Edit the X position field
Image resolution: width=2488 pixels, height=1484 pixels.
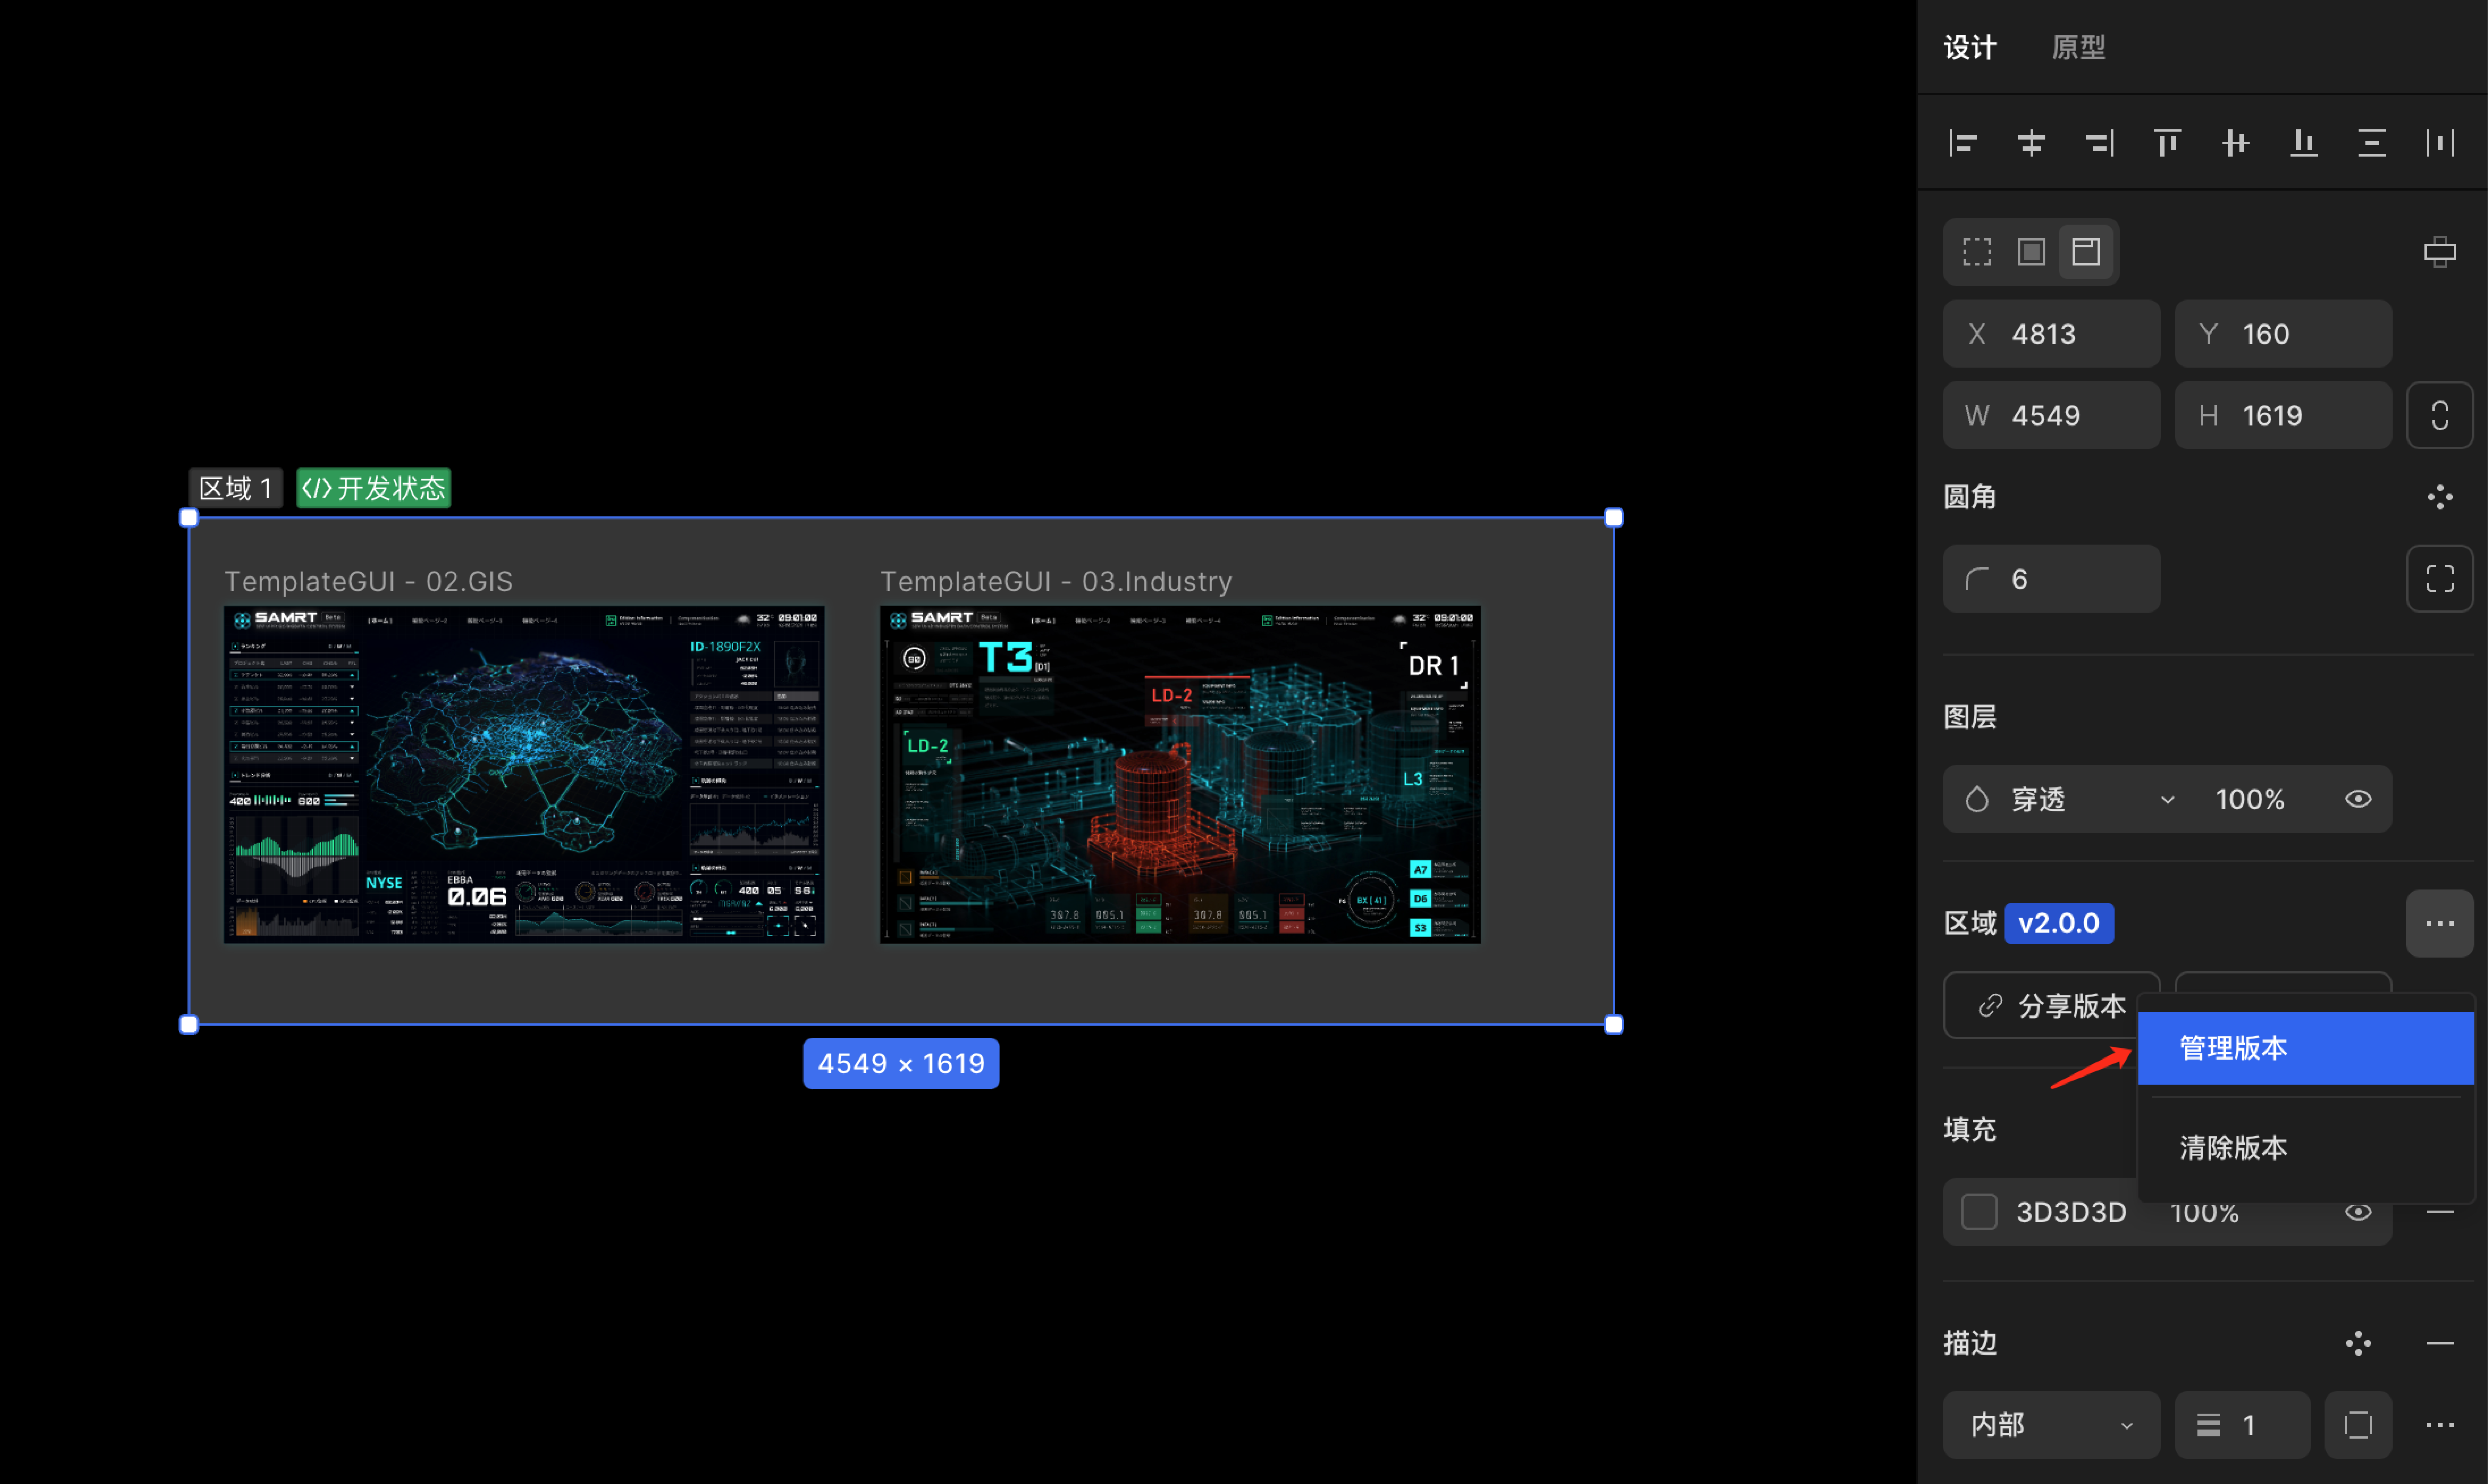(x=2051, y=334)
